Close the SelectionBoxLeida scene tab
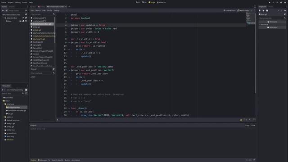The height and width of the screenshot is (162, 288). (66, 7)
